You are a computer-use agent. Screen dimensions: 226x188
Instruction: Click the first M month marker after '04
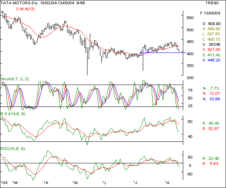click(x=16, y=183)
